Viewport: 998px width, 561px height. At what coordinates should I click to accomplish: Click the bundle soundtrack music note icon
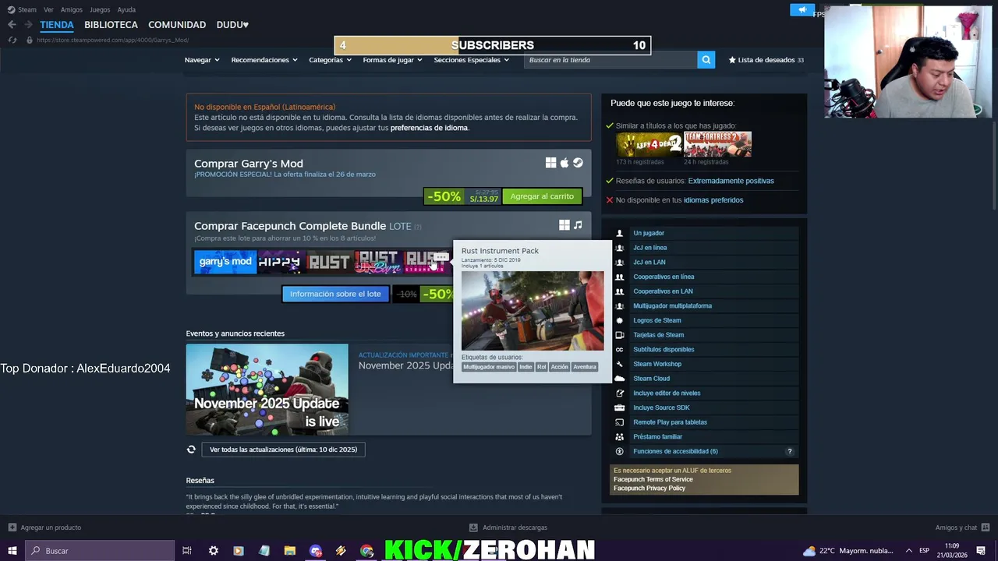578,225
